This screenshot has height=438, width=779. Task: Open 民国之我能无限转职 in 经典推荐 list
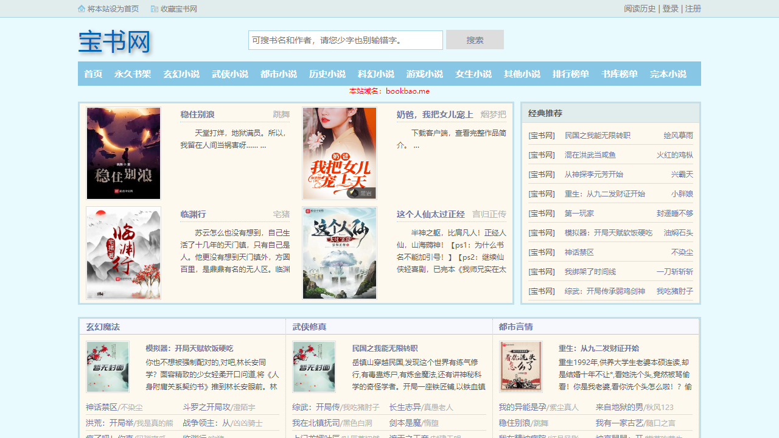598,135
